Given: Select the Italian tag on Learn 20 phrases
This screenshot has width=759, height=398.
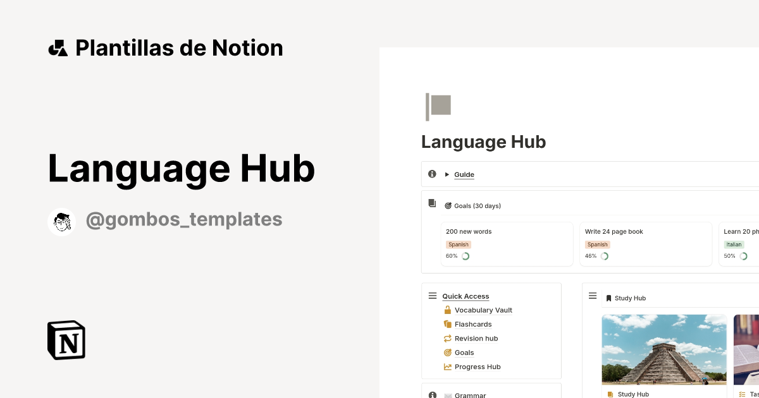Looking at the screenshot, I should pyautogui.click(x=734, y=244).
